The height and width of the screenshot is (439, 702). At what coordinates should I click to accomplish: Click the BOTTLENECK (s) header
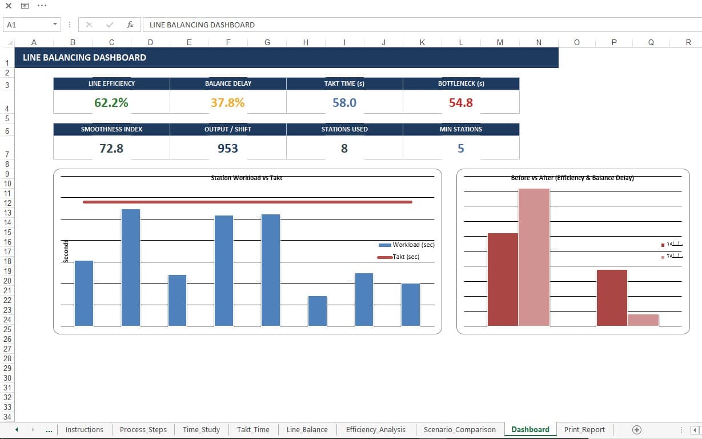tap(461, 83)
